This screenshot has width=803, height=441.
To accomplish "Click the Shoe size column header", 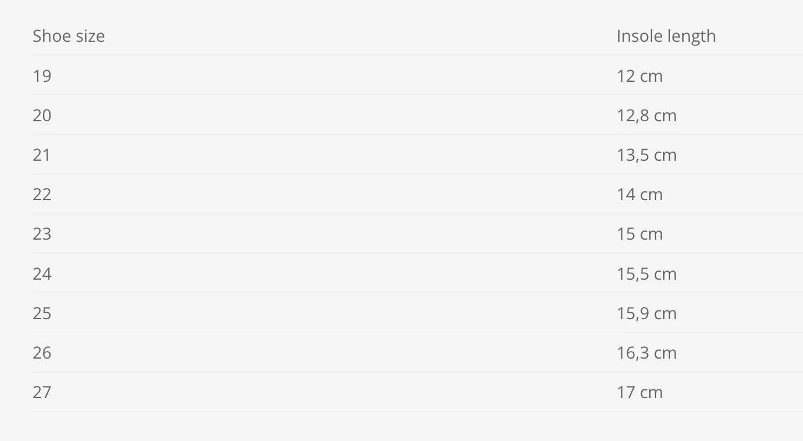I will (x=68, y=36).
